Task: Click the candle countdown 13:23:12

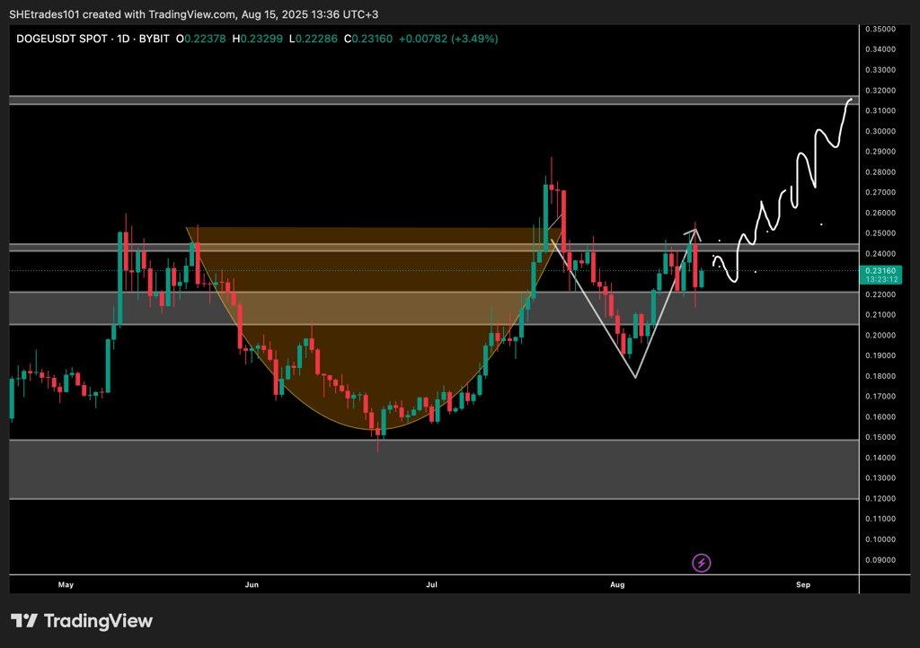Action: [881, 279]
